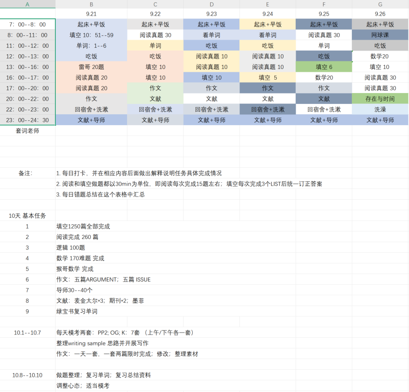Select the 9.21 date cell

point(91,14)
